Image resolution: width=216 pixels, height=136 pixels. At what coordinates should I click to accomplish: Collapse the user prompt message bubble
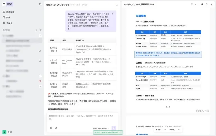112,14
